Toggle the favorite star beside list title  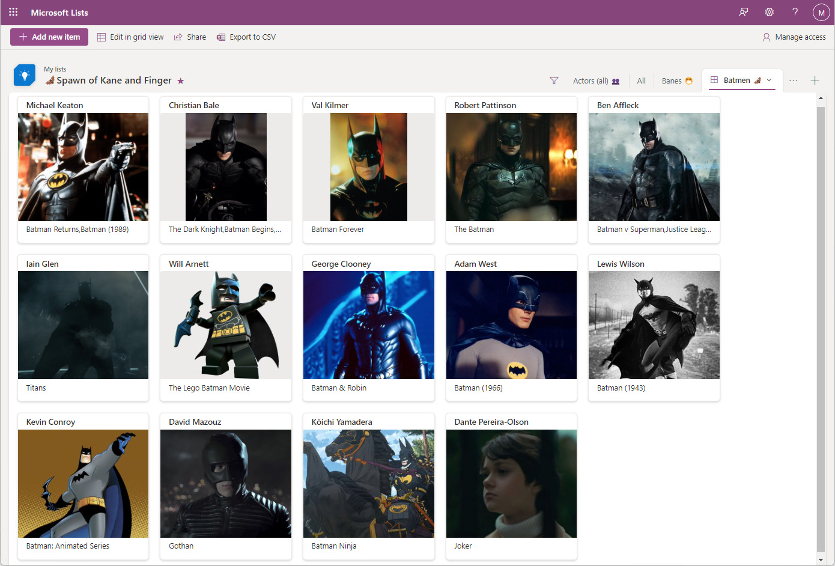(x=180, y=81)
